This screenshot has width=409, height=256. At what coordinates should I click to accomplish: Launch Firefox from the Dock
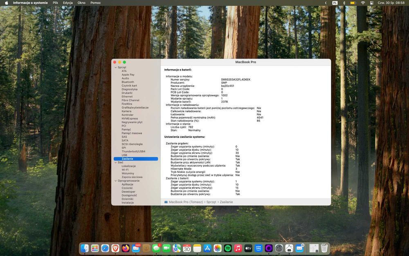point(126,248)
